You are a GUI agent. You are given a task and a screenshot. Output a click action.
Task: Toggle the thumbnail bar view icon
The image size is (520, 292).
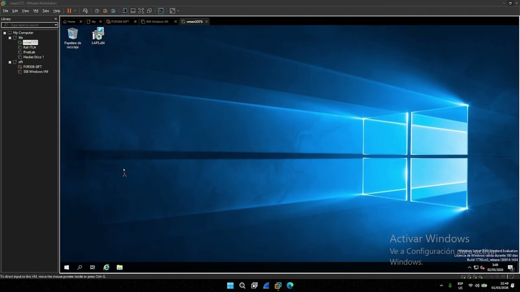133,11
